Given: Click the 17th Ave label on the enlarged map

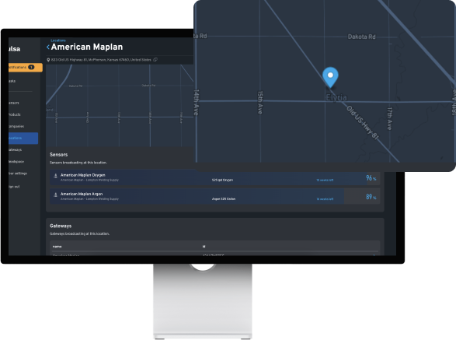Looking at the screenshot, I should pyautogui.click(x=389, y=118).
